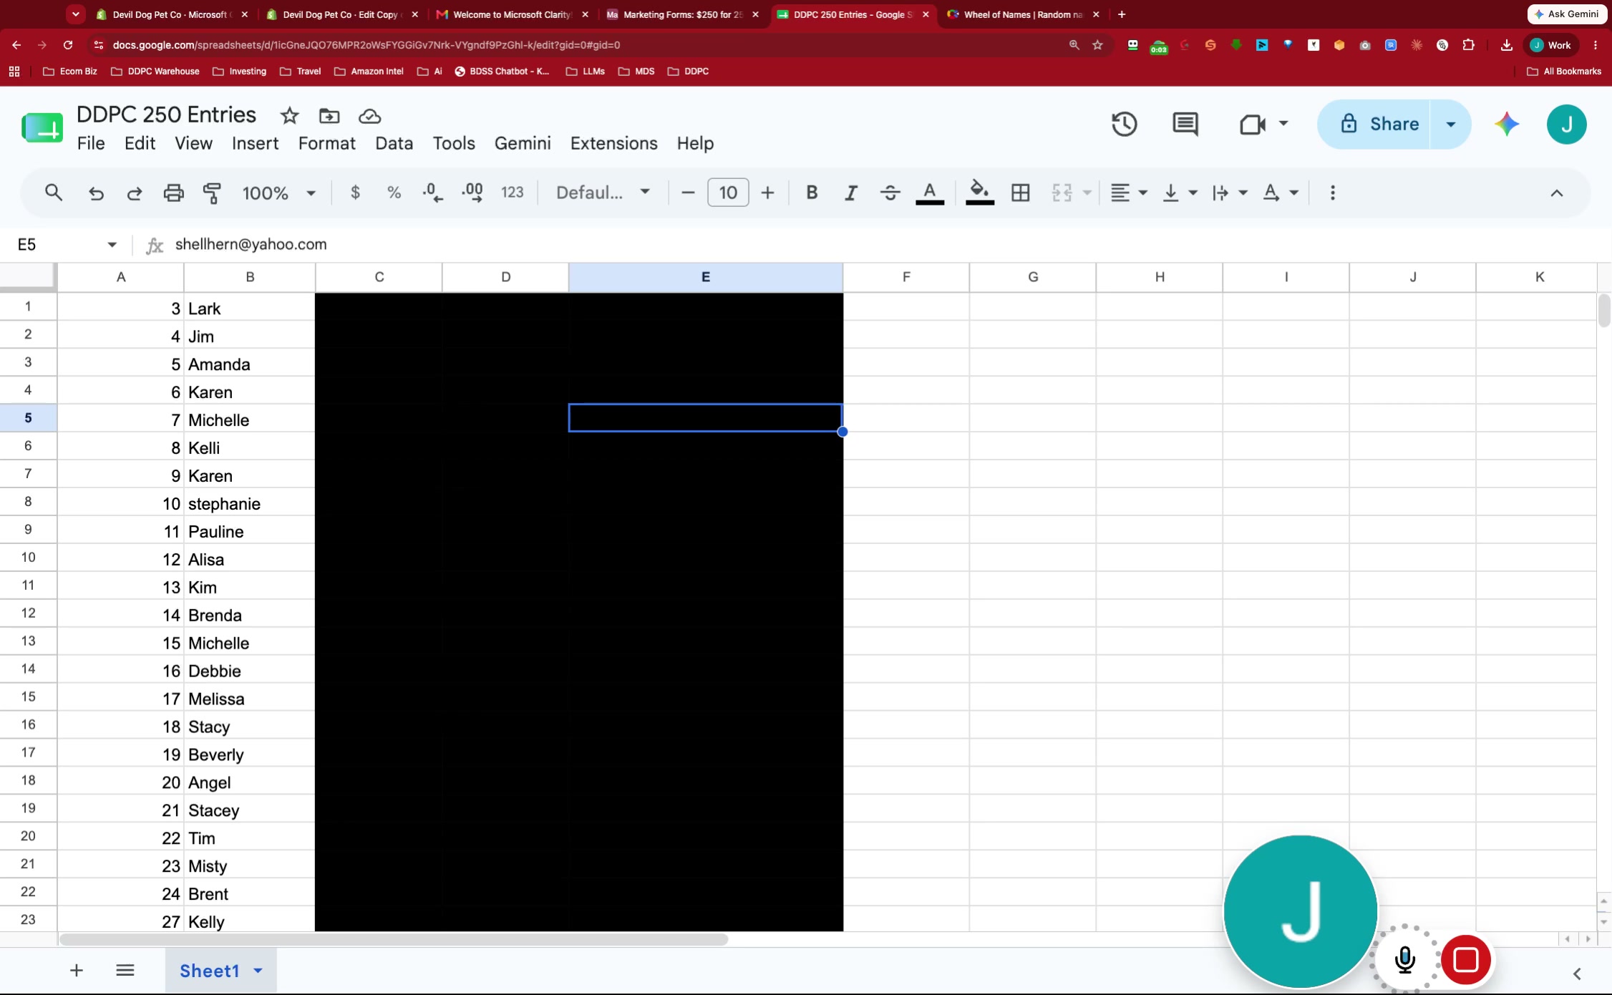Open text rotation dropdown

1281,193
